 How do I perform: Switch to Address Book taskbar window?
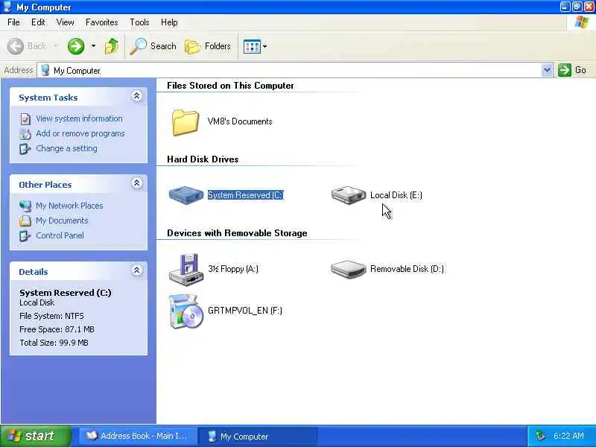click(139, 436)
